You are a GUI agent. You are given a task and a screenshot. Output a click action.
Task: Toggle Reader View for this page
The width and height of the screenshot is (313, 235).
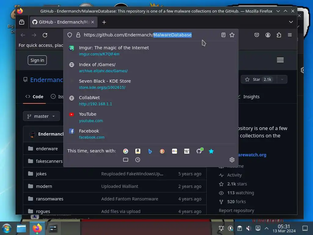tap(223, 35)
